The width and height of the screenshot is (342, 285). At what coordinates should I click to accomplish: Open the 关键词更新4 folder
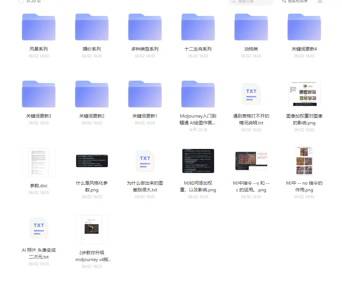pyautogui.click(x=304, y=27)
